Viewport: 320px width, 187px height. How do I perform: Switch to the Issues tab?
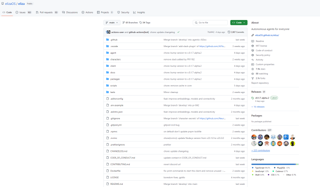coord(23,12)
